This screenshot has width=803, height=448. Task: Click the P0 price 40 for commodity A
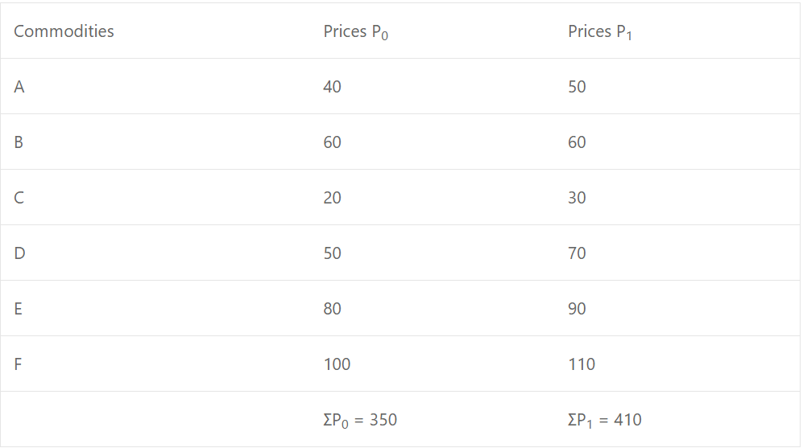click(332, 87)
